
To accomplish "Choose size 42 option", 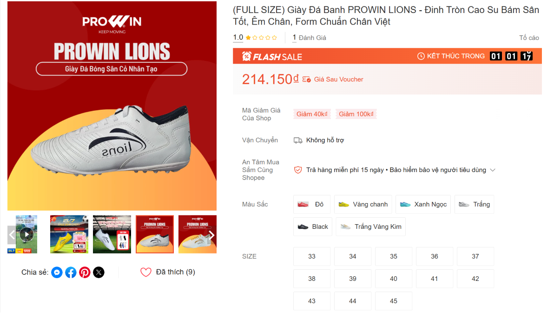I will tap(475, 279).
